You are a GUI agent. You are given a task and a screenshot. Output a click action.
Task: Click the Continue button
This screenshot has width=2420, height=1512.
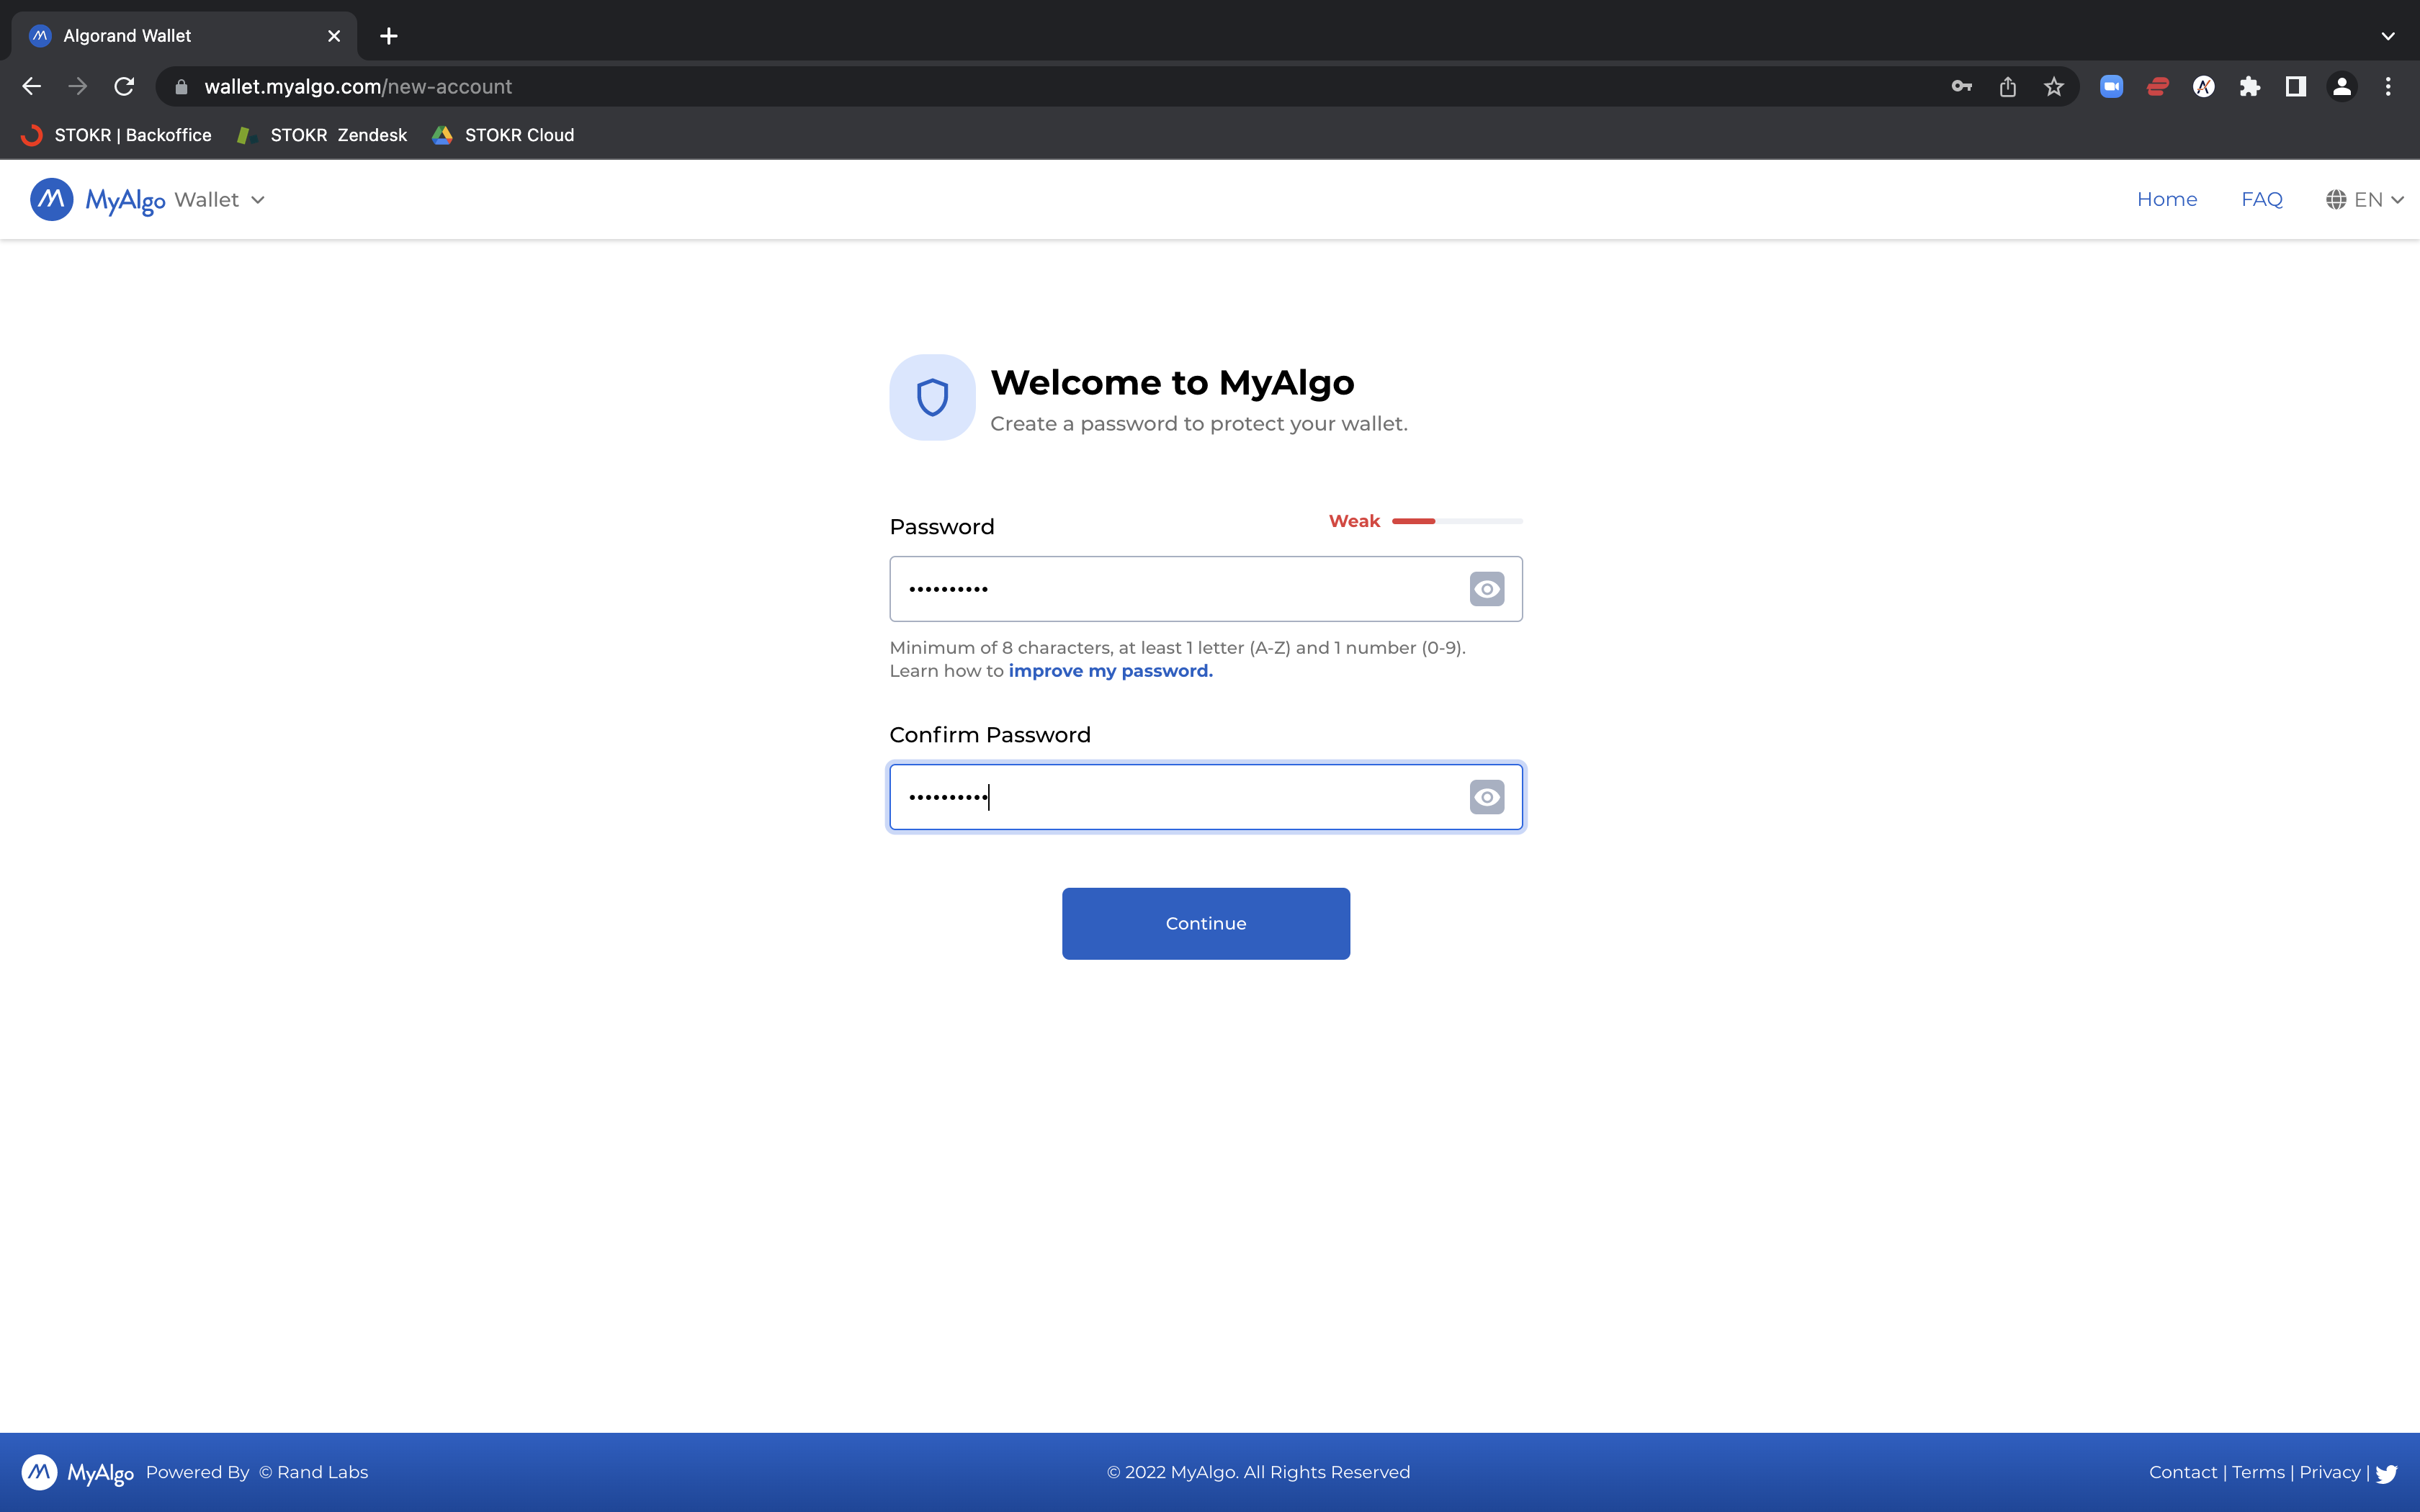click(x=1205, y=923)
